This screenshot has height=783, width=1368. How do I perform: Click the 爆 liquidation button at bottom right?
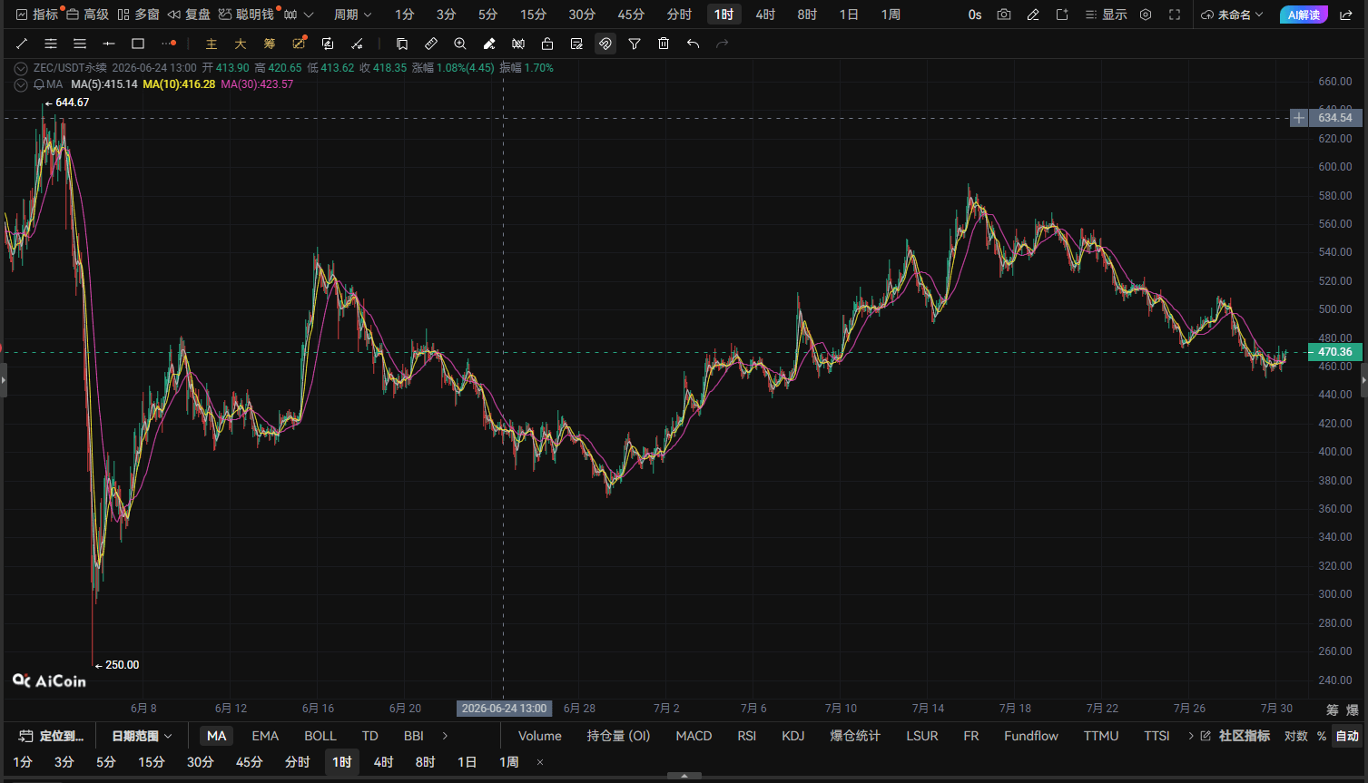pyautogui.click(x=1353, y=710)
